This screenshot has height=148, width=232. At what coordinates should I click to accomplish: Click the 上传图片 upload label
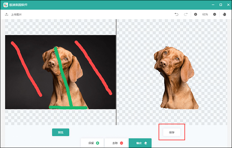click(16, 15)
